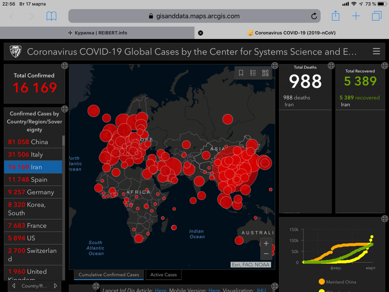Click the 988 deaths Iran entry
389x292 pixels.
[x=305, y=101]
